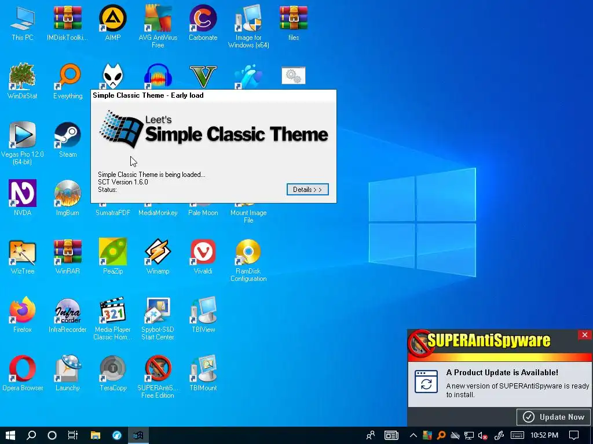This screenshot has width=593, height=444.
Task: Select the AIMP shortcut icon
Action: [x=113, y=18]
